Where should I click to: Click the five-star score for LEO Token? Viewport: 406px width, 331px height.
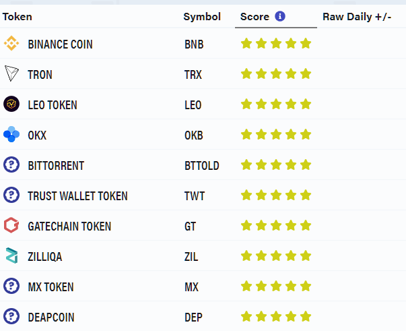point(276,104)
